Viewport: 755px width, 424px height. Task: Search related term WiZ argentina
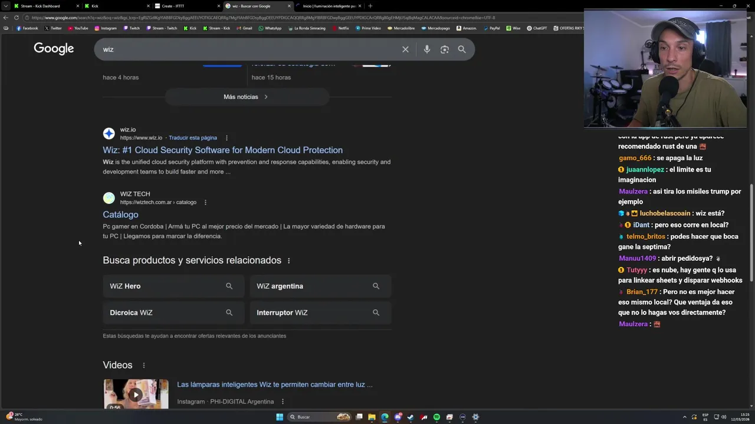tap(320, 286)
